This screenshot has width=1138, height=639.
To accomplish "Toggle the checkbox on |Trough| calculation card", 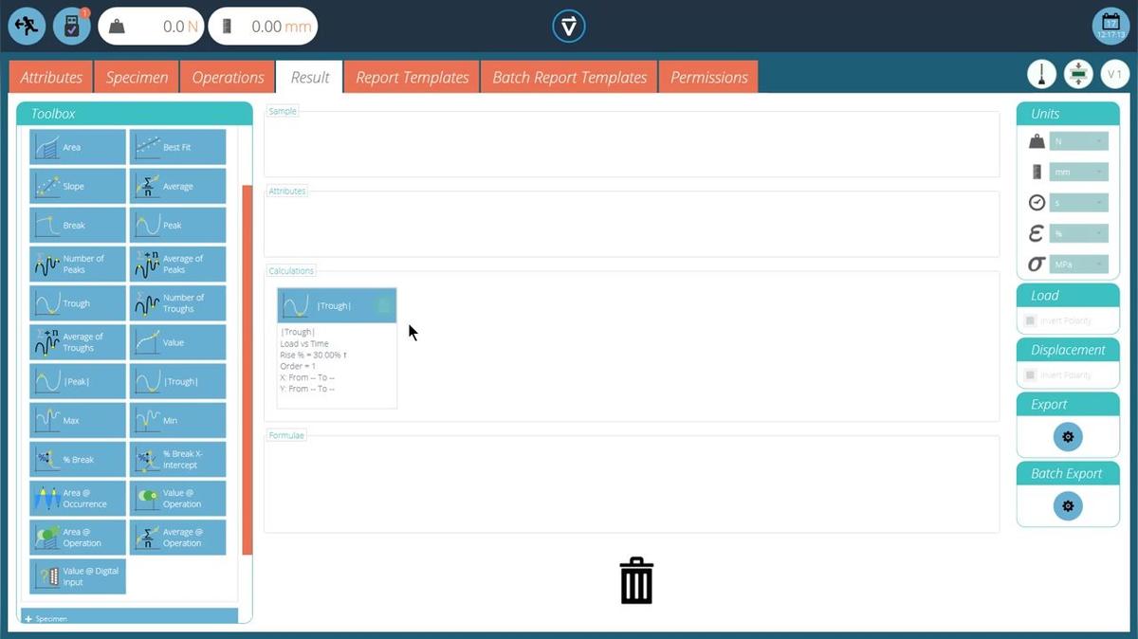I will coord(382,305).
